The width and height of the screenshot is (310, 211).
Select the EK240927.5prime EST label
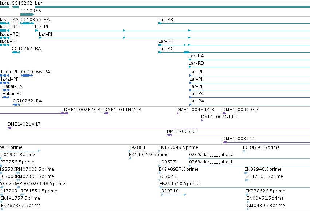[x=178, y=170]
